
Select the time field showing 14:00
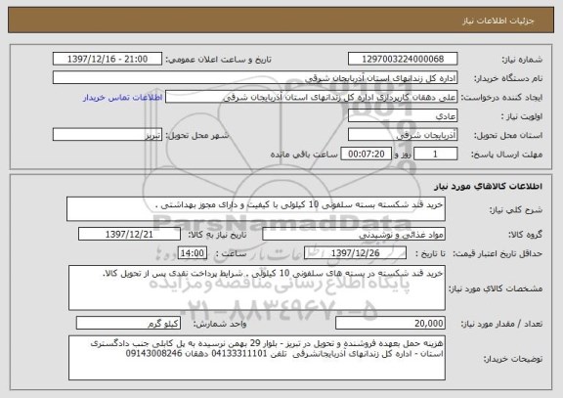(x=193, y=253)
